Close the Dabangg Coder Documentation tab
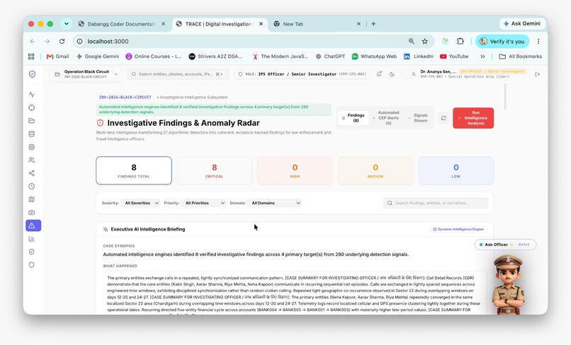The image size is (571, 345). pyautogui.click(x=163, y=24)
